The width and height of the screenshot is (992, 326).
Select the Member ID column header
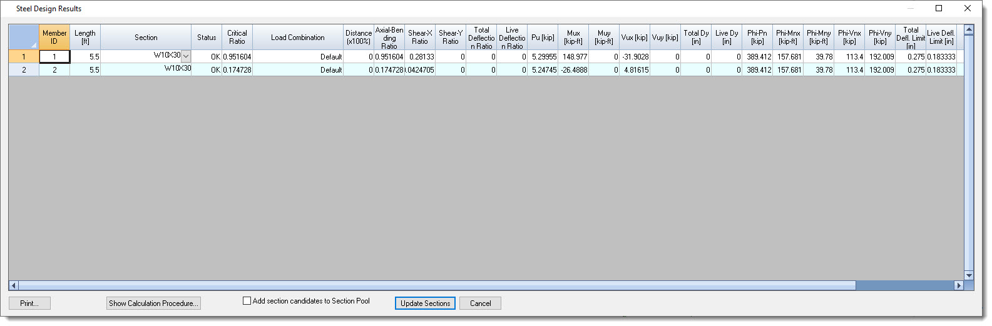point(54,38)
